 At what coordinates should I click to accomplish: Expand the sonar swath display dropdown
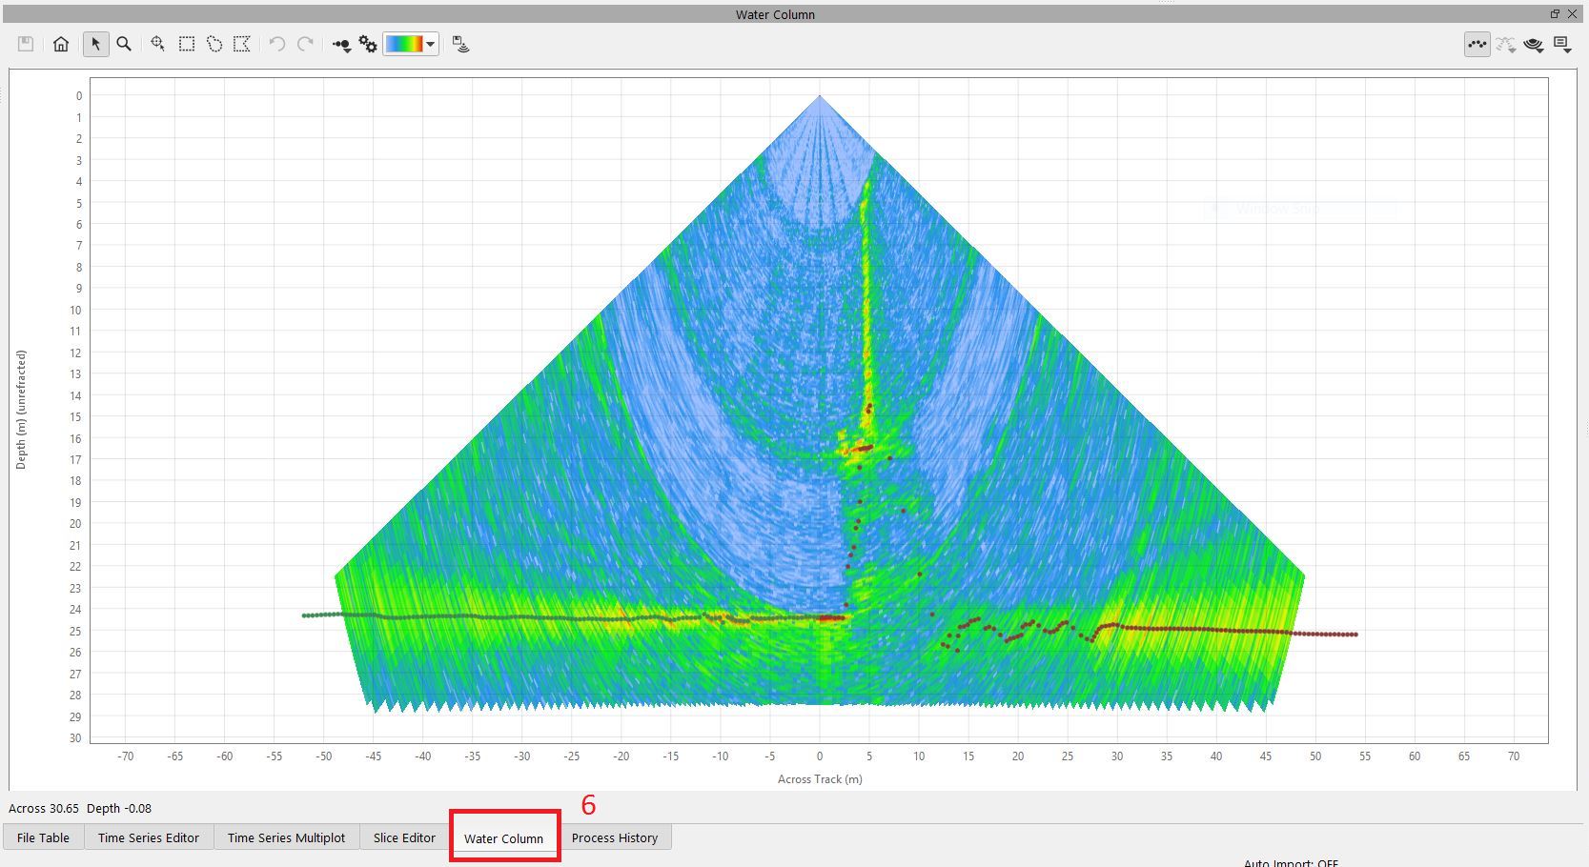pyautogui.click(x=1534, y=44)
